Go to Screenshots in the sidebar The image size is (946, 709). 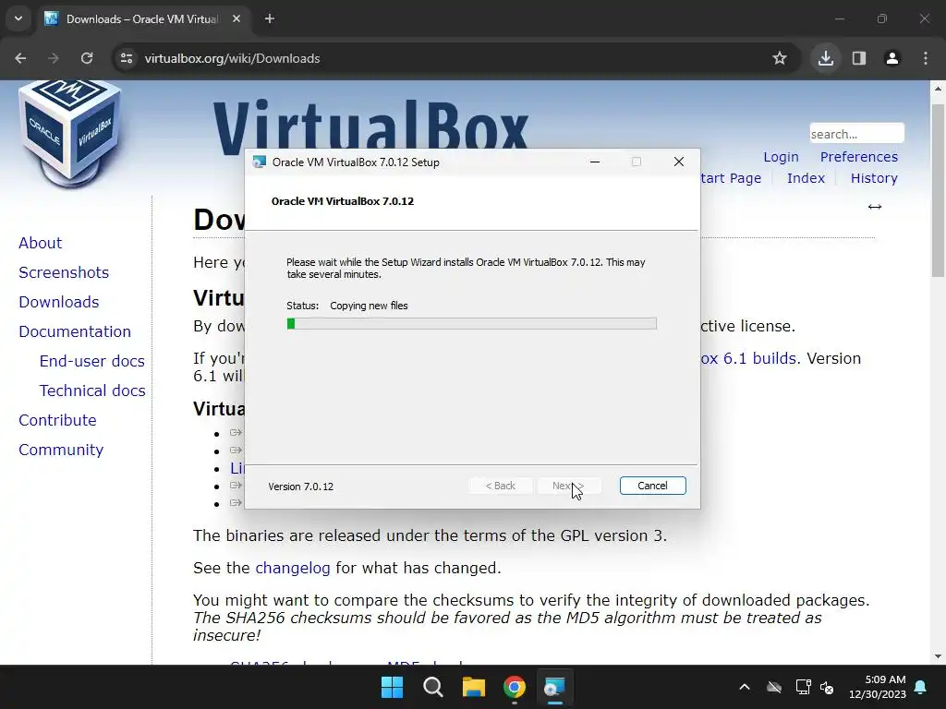pyautogui.click(x=64, y=272)
